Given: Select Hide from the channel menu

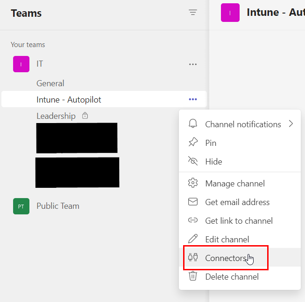Looking at the screenshot, I should [213, 162].
